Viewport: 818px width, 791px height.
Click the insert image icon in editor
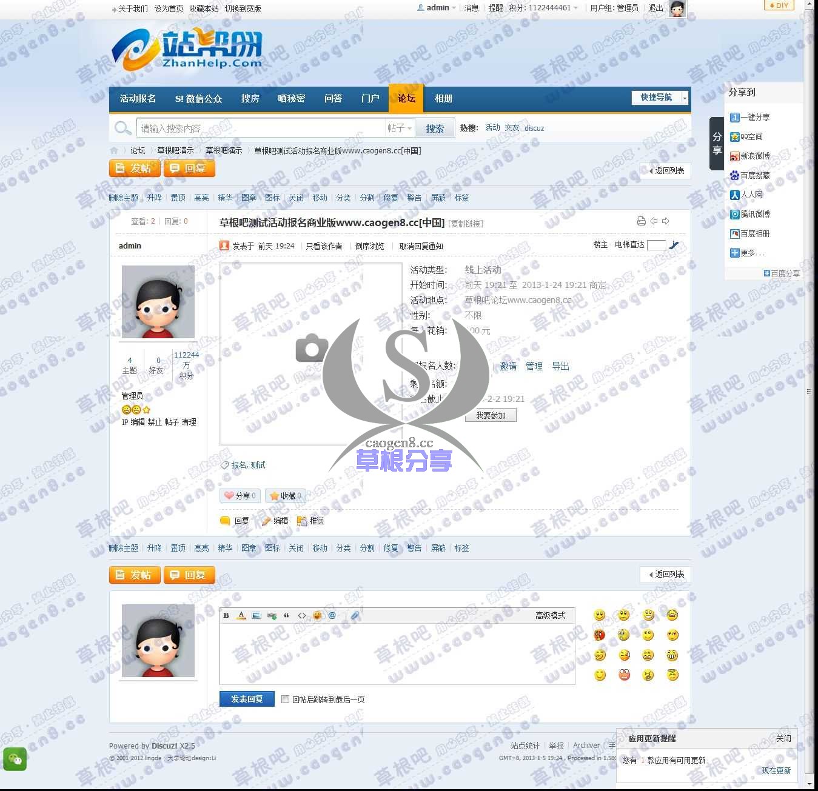256,615
